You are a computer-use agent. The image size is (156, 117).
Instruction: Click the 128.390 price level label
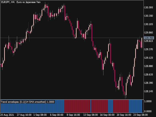point(148,83)
